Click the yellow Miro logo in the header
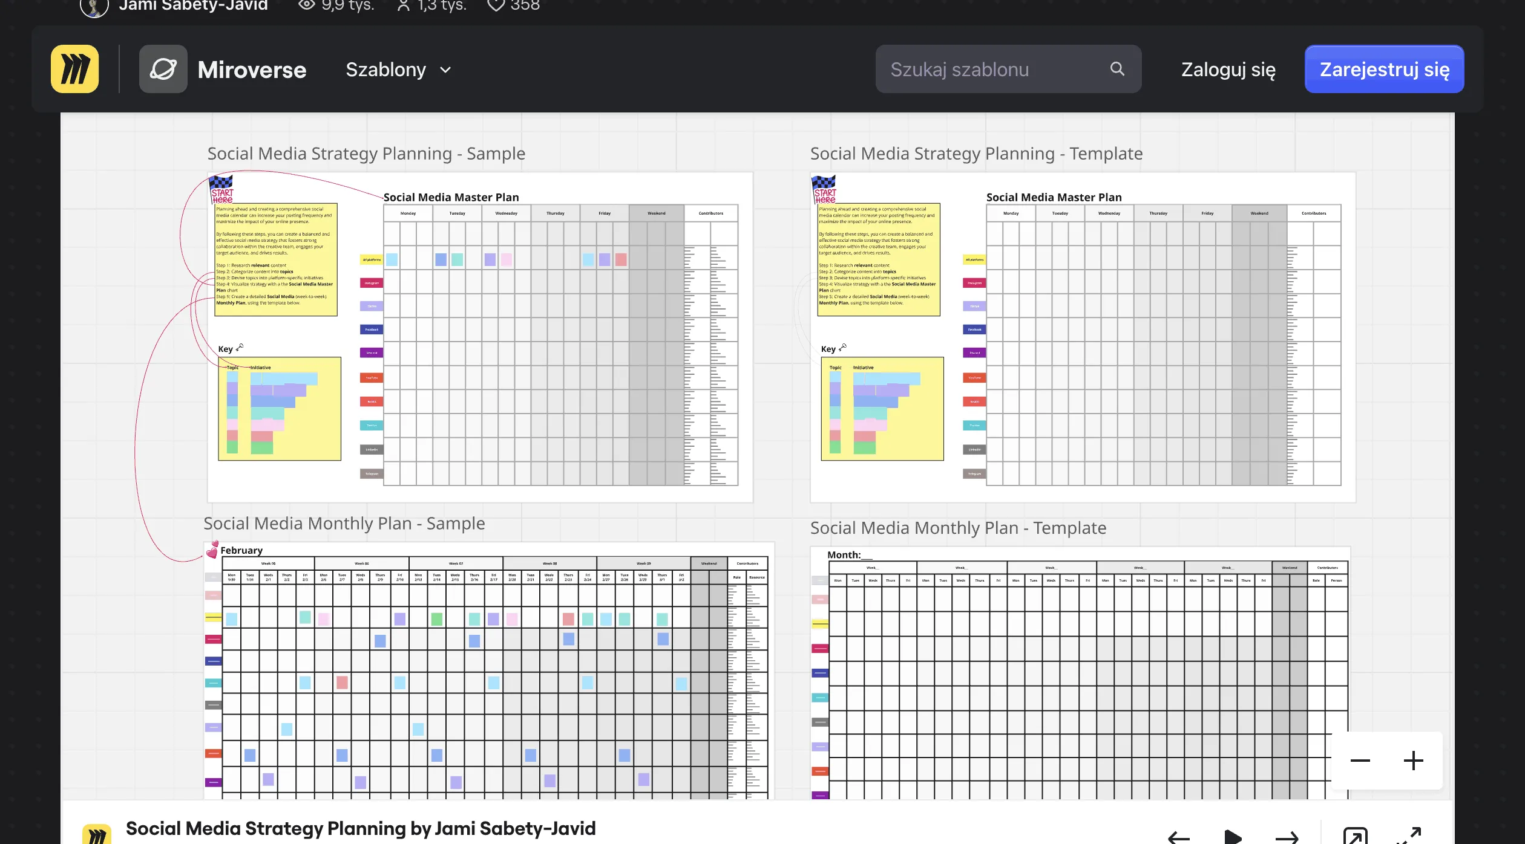This screenshot has width=1525, height=844. (75, 69)
